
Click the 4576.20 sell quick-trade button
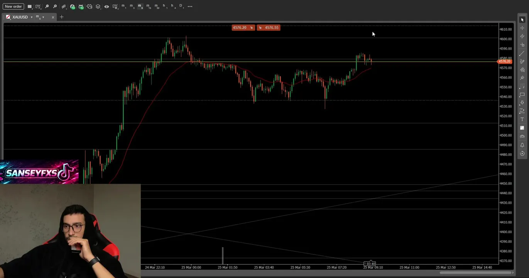coord(243,28)
